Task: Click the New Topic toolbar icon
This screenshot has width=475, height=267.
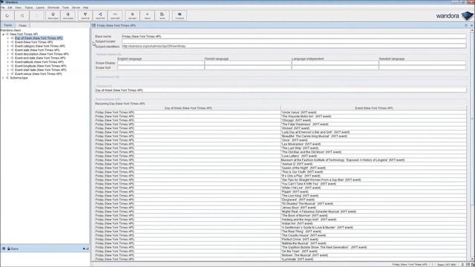Action: 132,16
